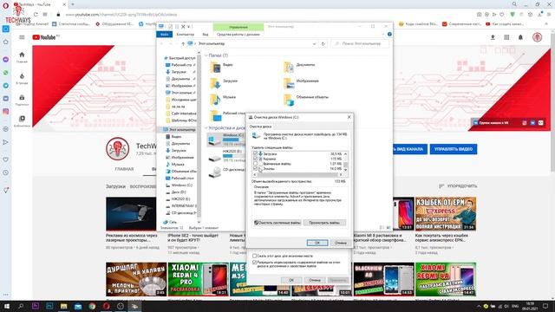
Task: Open the УПОРЯДОЧИТЬ sort menu on YouTube
Action: [458, 186]
